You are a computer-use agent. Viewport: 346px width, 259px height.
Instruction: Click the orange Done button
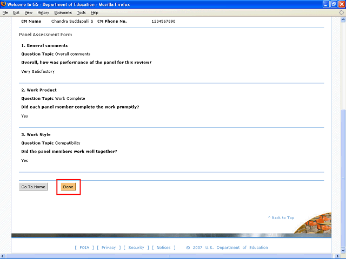click(x=68, y=187)
